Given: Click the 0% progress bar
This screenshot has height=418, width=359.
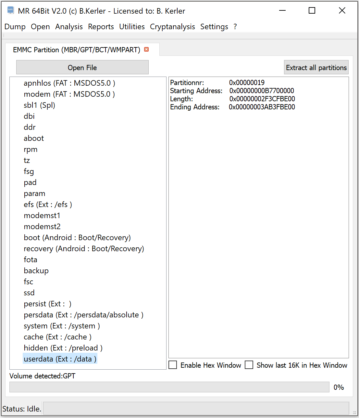Looking at the screenshot, I should tap(169, 387).
